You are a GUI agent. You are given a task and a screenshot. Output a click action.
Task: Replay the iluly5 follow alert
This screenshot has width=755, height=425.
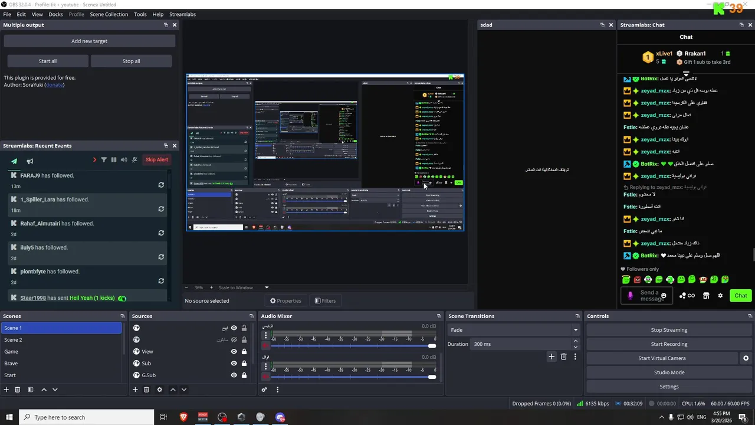[x=161, y=257]
